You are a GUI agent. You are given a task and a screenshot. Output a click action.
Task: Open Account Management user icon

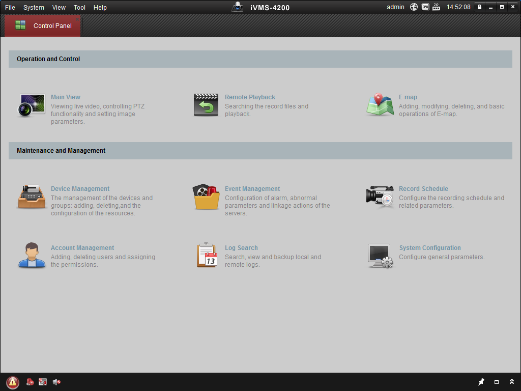(32, 255)
